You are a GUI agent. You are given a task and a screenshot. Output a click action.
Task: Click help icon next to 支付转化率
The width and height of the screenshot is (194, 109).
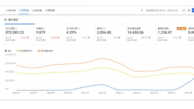click(x=79, y=28)
